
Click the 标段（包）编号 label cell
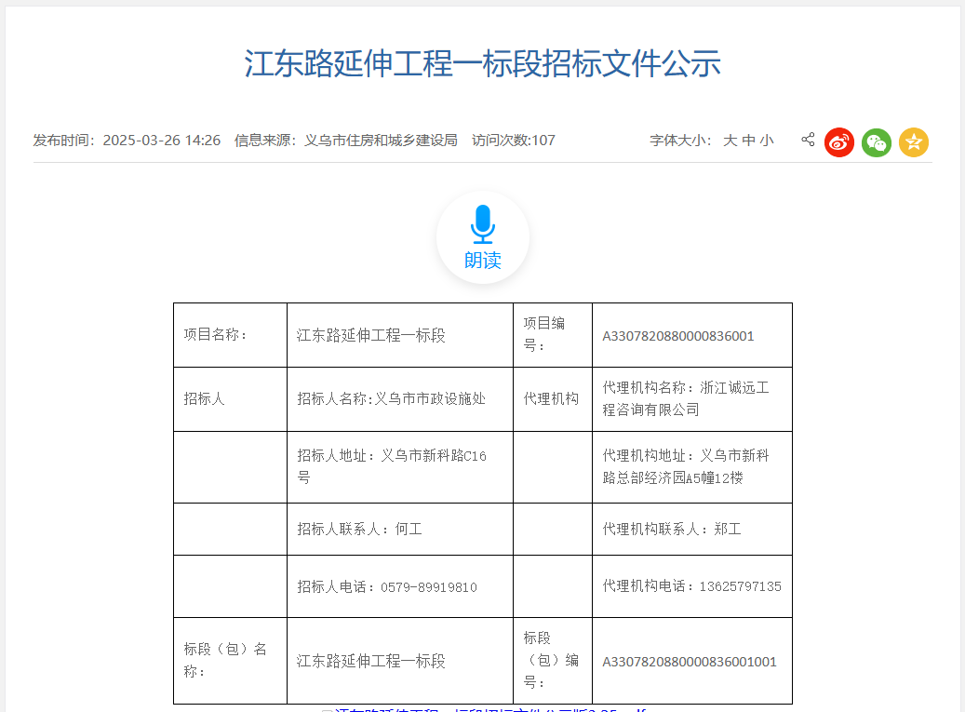pyautogui.click(x=553, y=660)
